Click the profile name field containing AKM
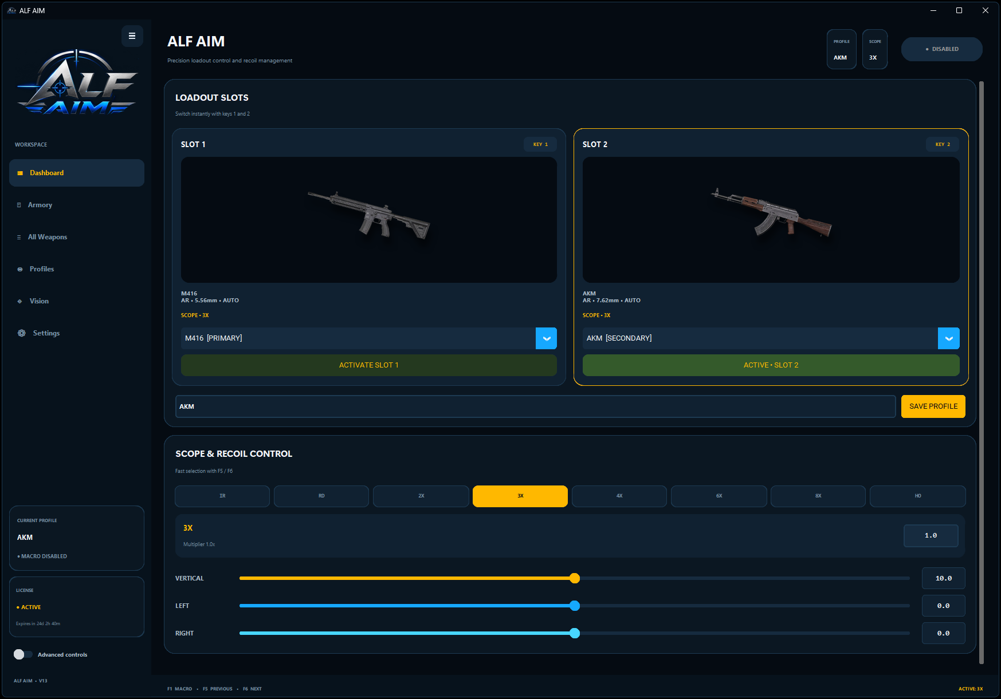Viewport: 1001px width, 699px height. pos(536,406)
